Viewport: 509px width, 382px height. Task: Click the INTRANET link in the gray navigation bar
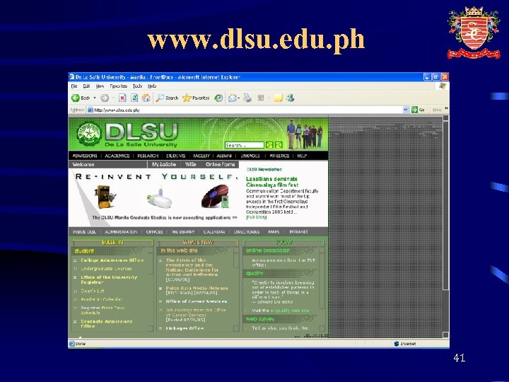pyautogui.click(x=298, y=232)
